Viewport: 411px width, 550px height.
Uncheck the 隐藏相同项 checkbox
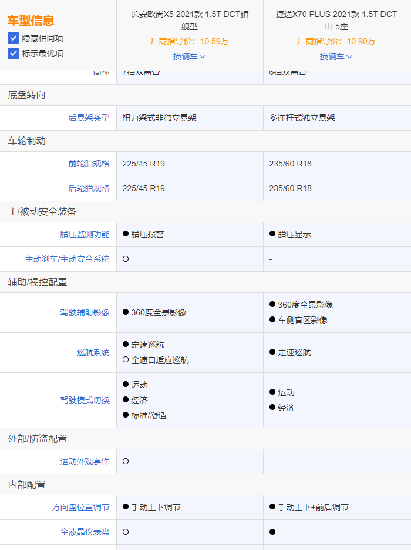14,38
